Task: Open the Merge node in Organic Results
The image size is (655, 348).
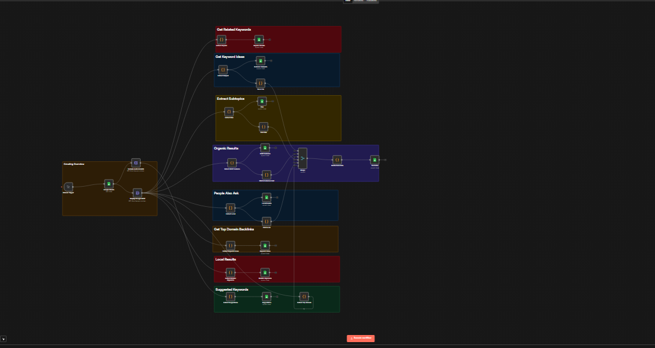Action: tap(302, 158)
